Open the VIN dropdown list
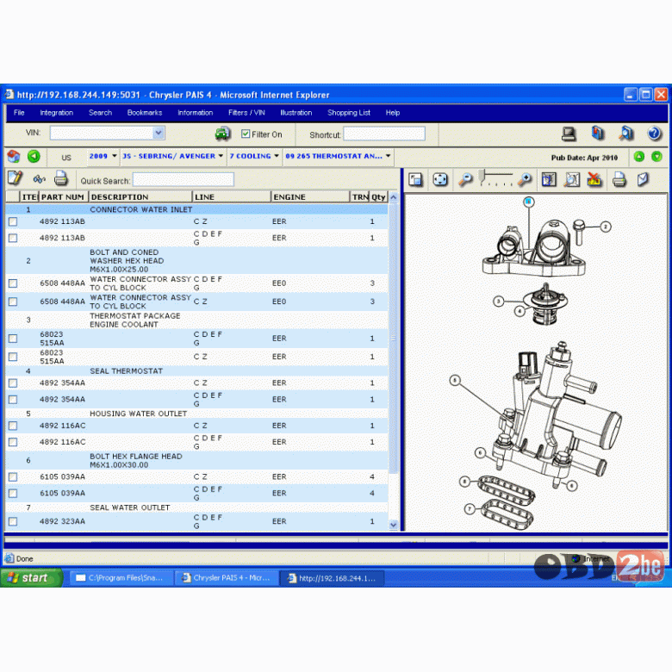The image size is (672, 672). [x=159, y=133]
